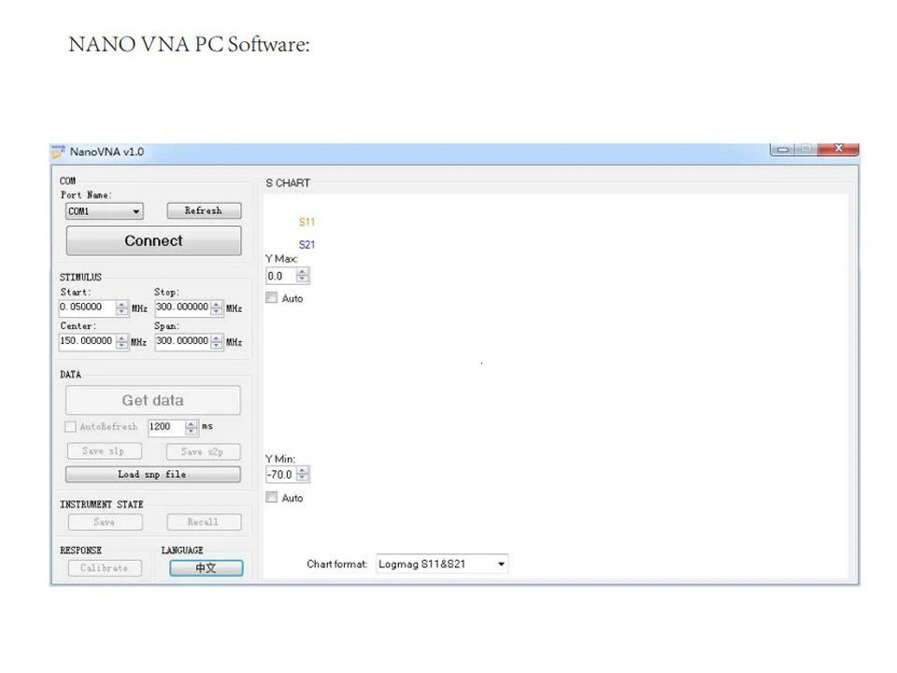Click the Recall instrument state button
This screenshot has width=897, height=673.
(204, 522)
